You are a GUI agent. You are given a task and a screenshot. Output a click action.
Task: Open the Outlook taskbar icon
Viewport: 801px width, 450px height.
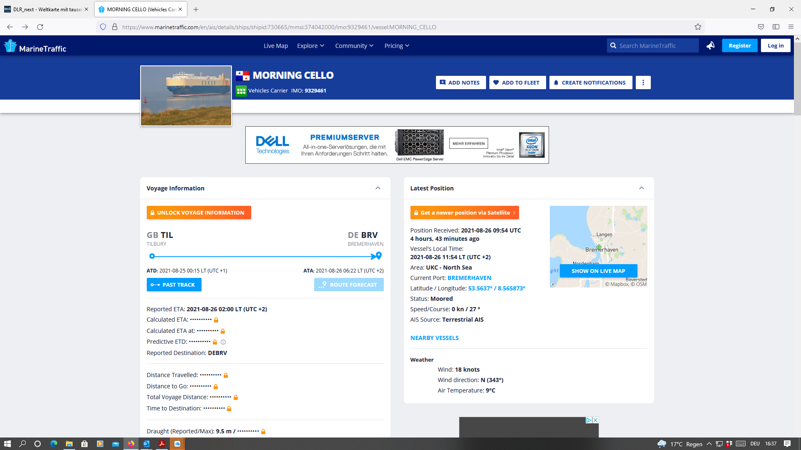146,444
